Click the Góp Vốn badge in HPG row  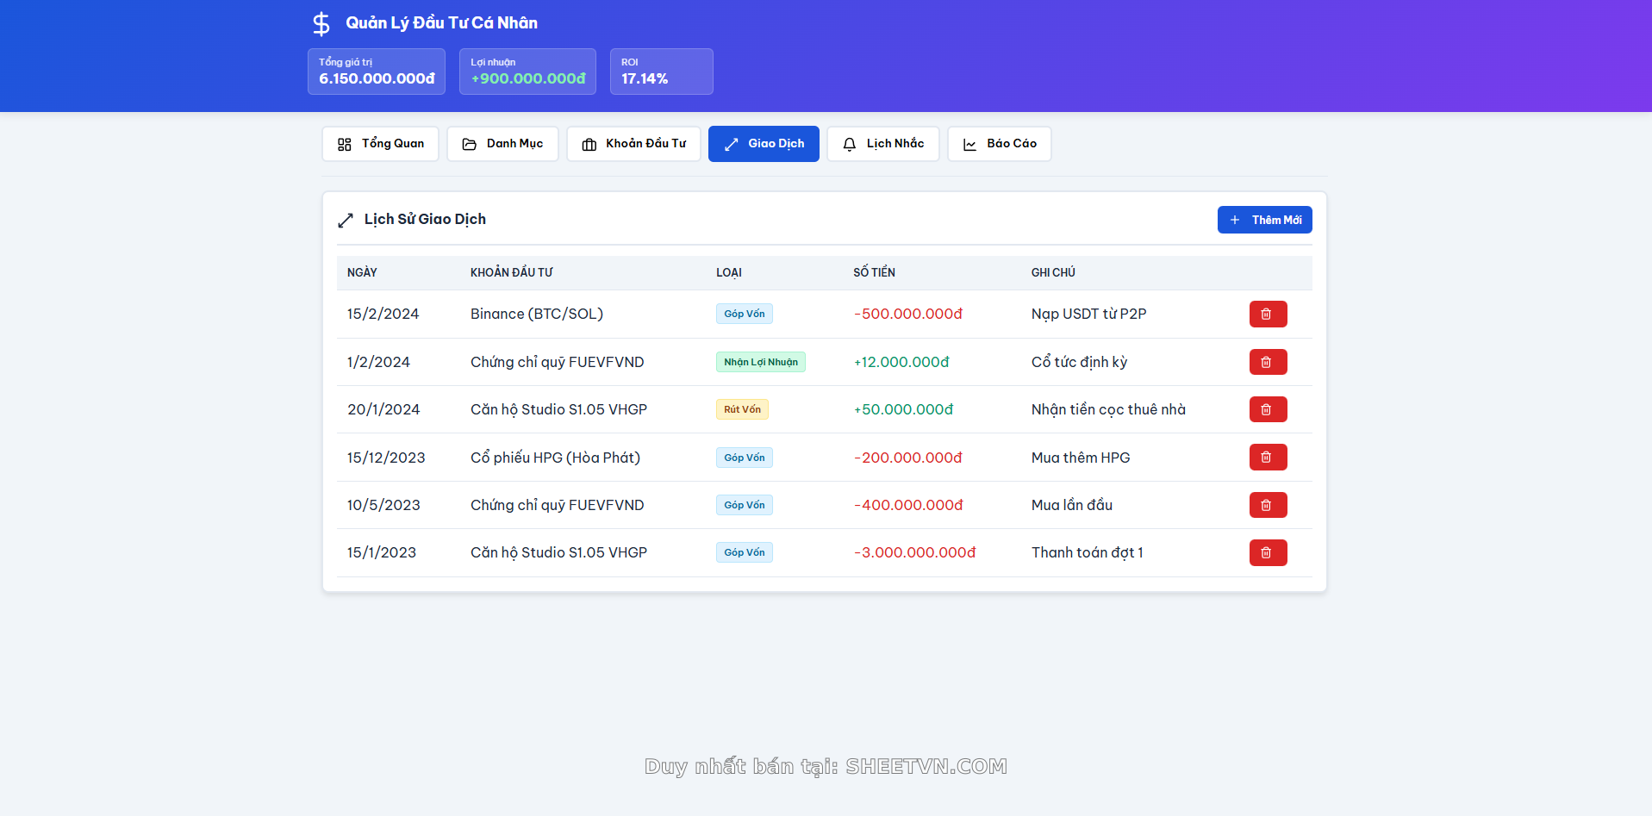coord(745,458)
